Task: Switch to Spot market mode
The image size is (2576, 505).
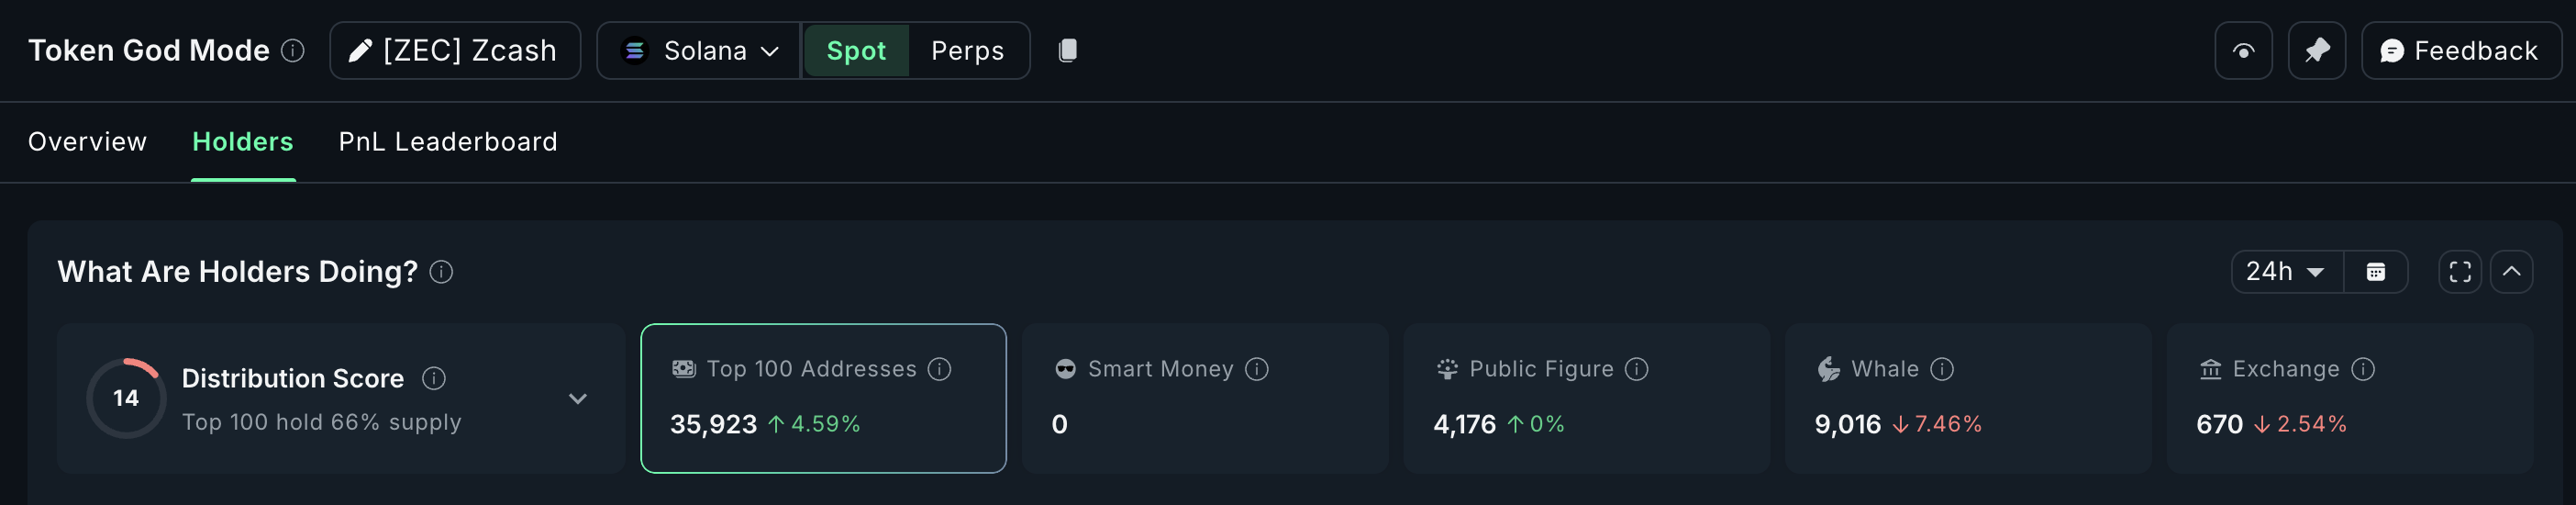Action: click(x=855, y=51)
